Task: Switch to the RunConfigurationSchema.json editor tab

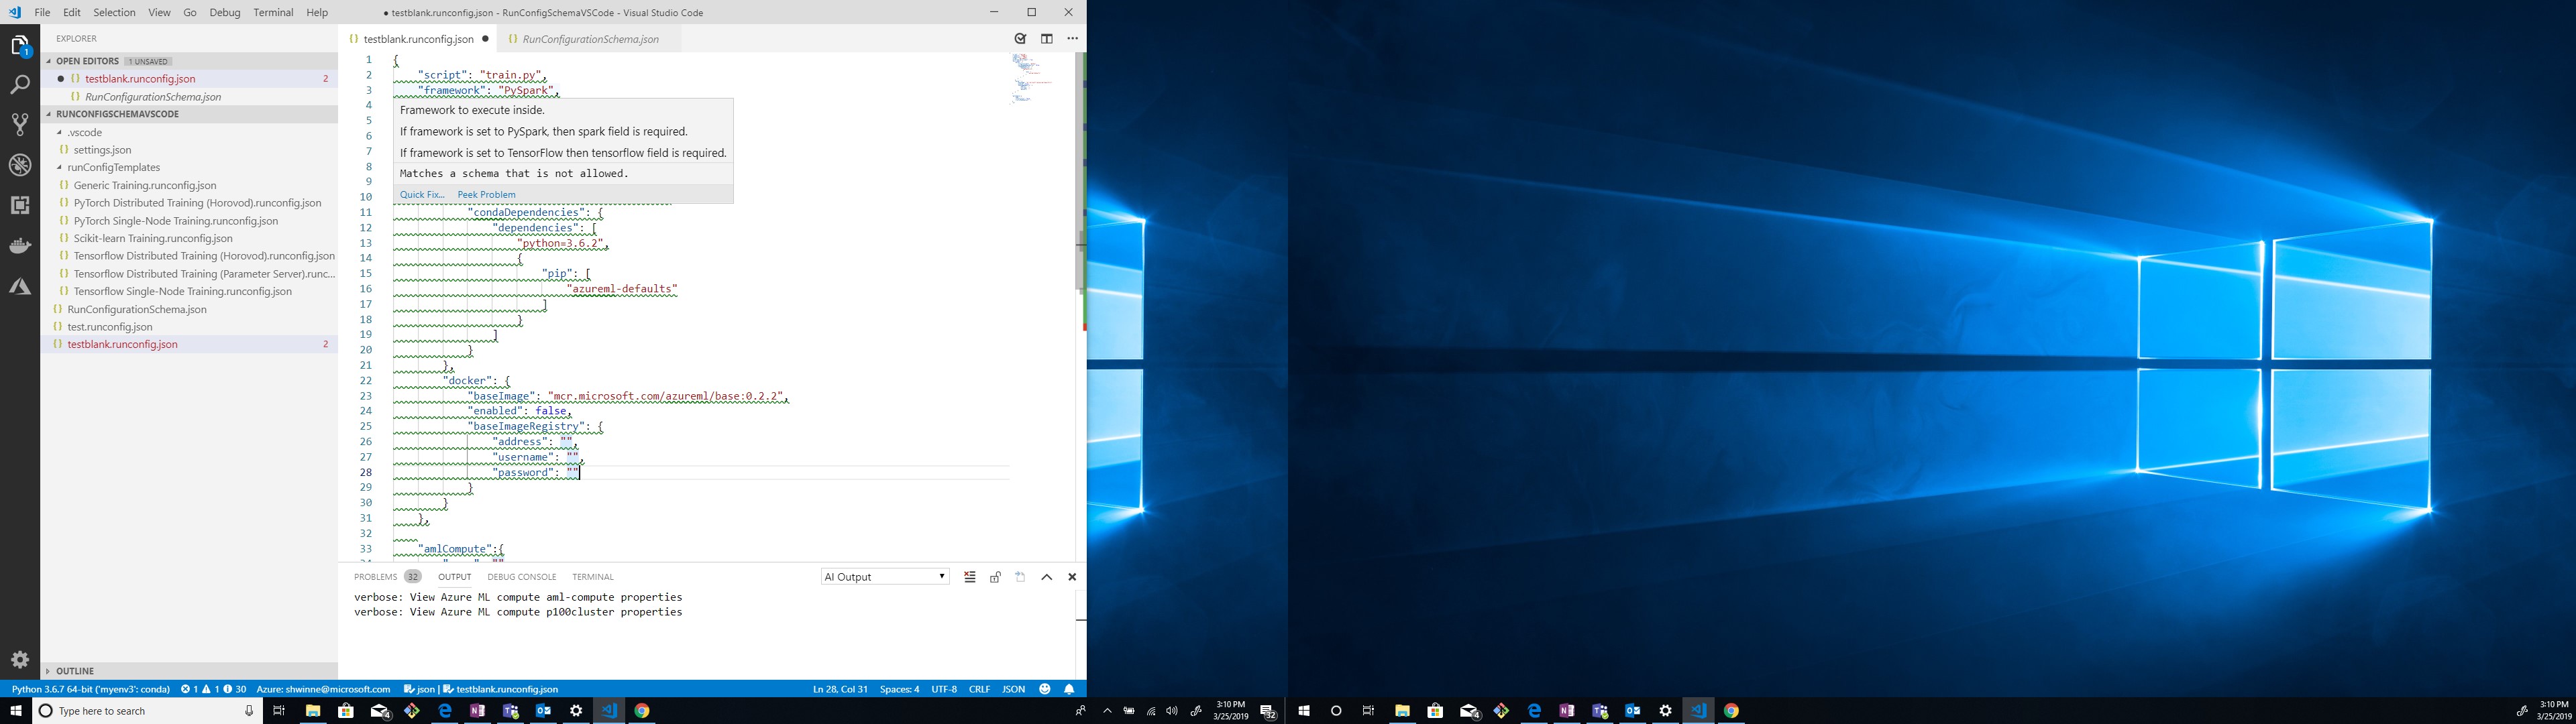Action: 590,39
